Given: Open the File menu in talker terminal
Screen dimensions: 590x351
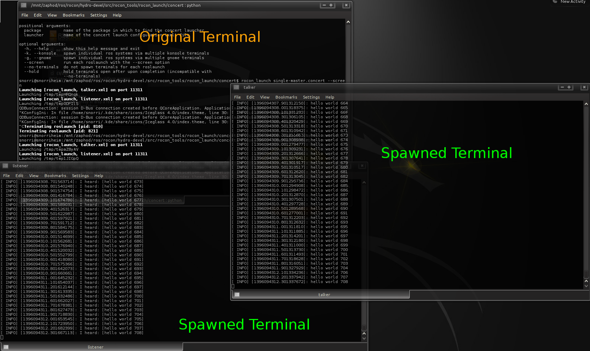Looking at the screenshot, I should click(x=237, y=97).
